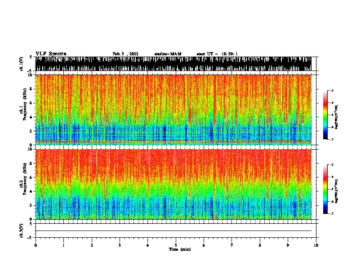This screenshot has width=356, height=275.
Task: Click the "4" kHz tick of ch.1 spectrogram
Action: click(x=31, y=117)
